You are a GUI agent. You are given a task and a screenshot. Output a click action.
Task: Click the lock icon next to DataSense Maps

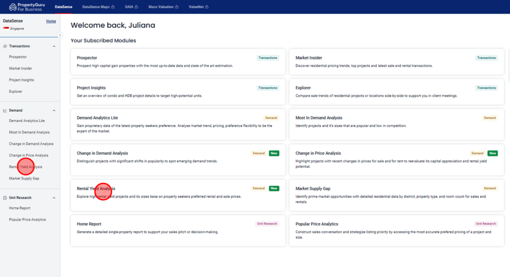pyautogui.click(x=113, y=7)
